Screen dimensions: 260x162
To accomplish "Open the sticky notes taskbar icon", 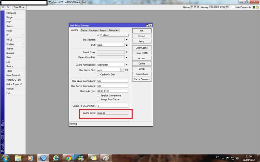I will coord(93,158).
